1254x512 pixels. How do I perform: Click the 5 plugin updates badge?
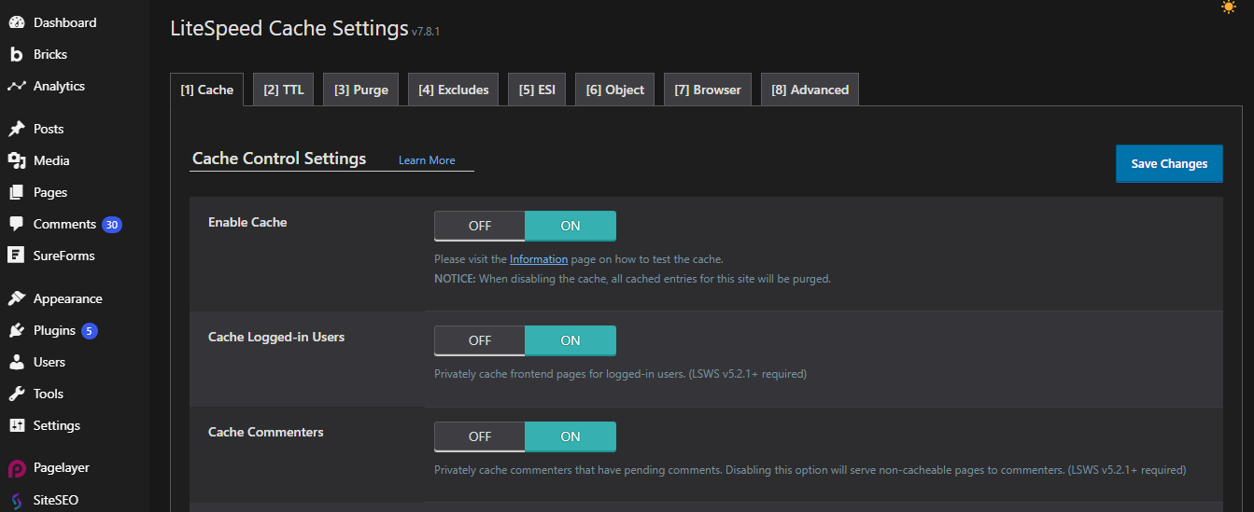click(90, 331)
